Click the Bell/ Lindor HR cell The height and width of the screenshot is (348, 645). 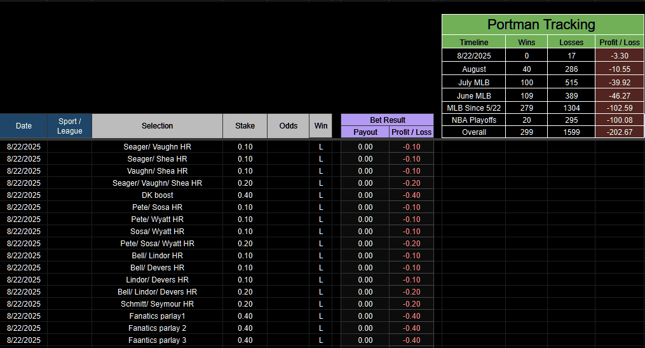coord(157,255)
